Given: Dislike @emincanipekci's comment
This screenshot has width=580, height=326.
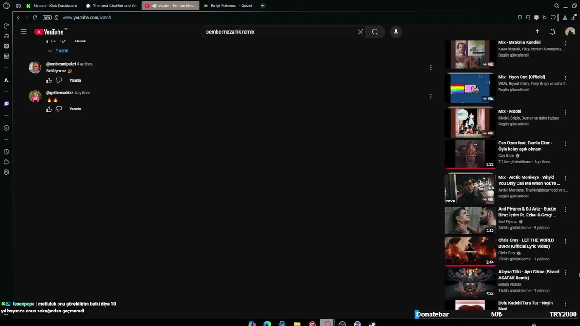Looking at the screenshot, I should (x=58, y=81).
